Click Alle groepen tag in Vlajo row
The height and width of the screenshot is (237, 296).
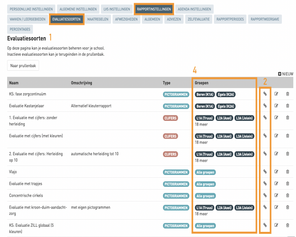point(205,172)
